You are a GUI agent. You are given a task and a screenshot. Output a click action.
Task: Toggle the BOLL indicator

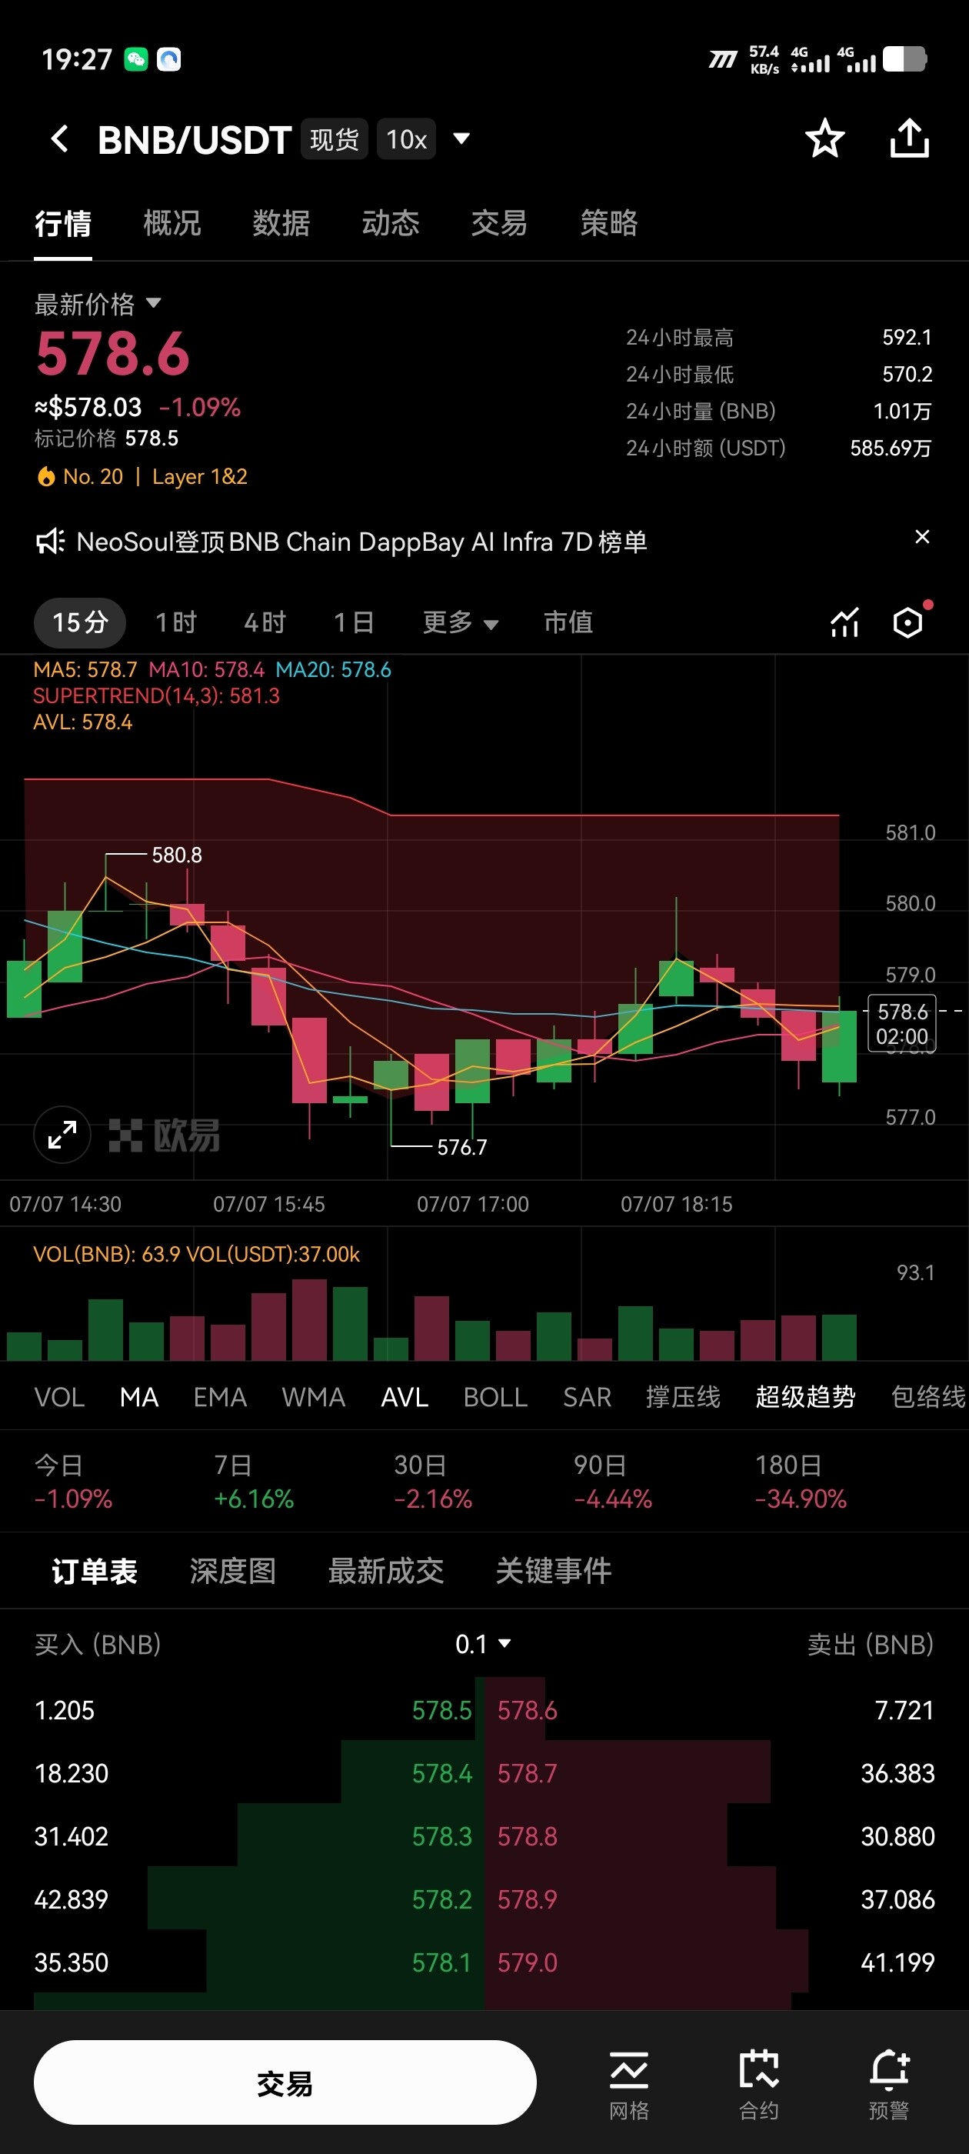pyautogui.click(x=496, y=1397)
